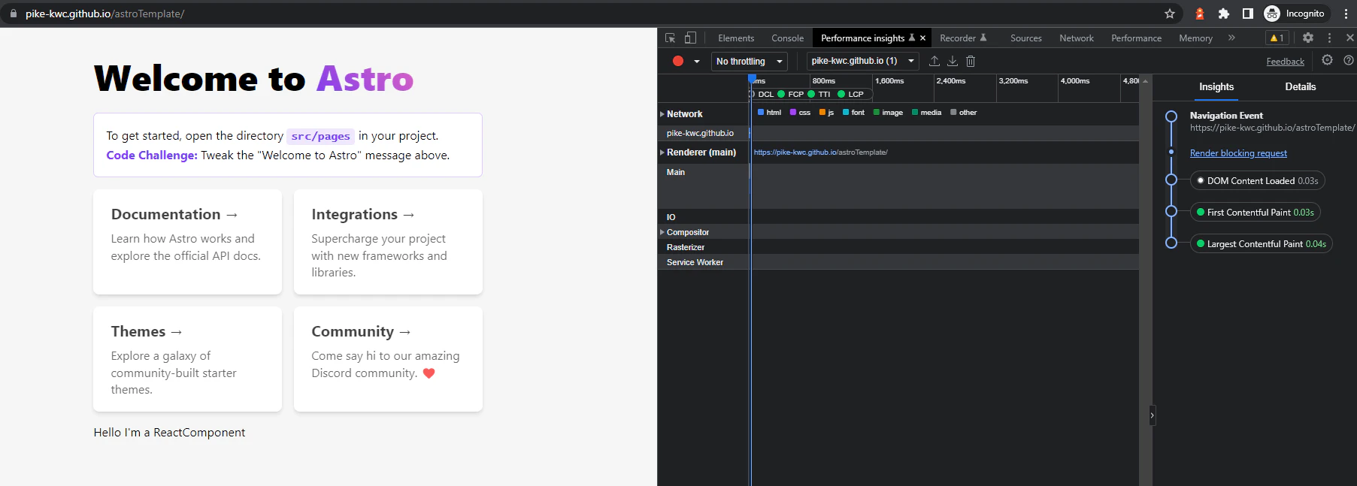Image resolution: width=1357 pixels, height=486 pixels.
Task: Open the record options dropdown arrow
Action: 697,62
